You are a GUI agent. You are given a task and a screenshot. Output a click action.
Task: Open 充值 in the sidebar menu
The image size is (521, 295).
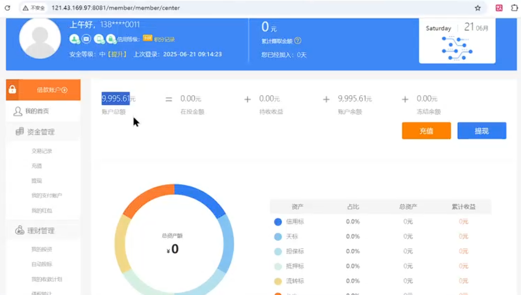[36, 166]
